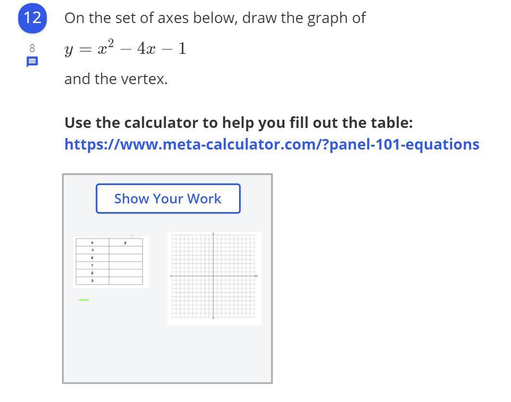Click the origin of the coordinate grid

214,276
